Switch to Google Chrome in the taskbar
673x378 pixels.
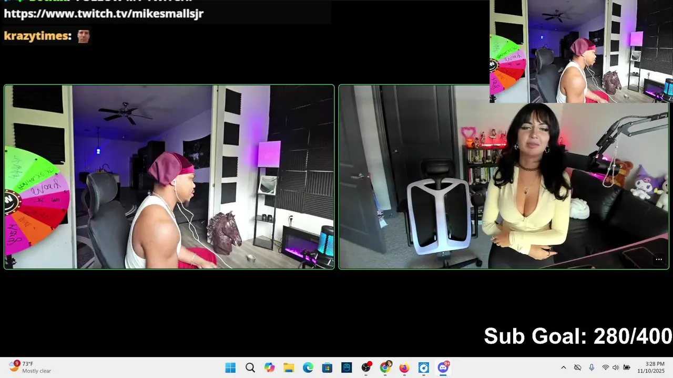coord(385,368)
